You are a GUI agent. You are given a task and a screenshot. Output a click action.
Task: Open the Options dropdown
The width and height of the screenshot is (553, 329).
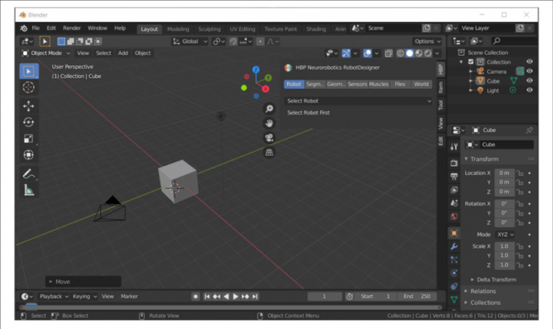(x=427, y=41)
